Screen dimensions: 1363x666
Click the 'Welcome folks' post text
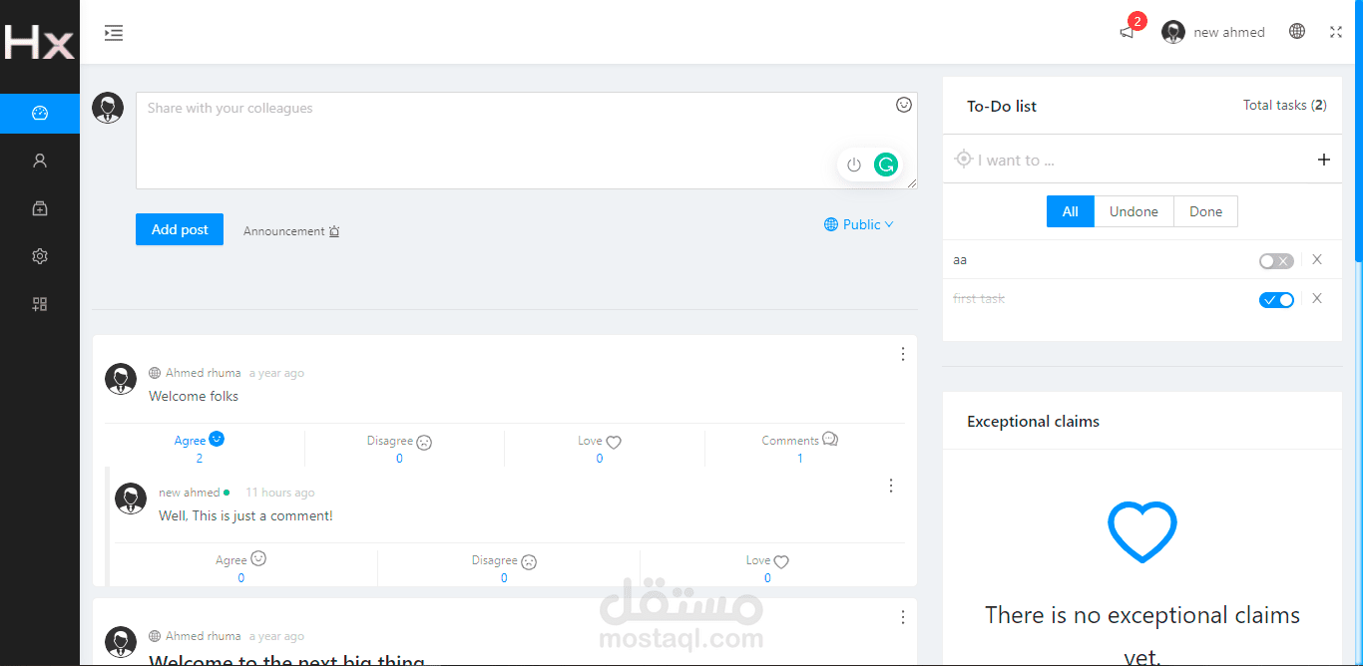click(x=194, y=396)
